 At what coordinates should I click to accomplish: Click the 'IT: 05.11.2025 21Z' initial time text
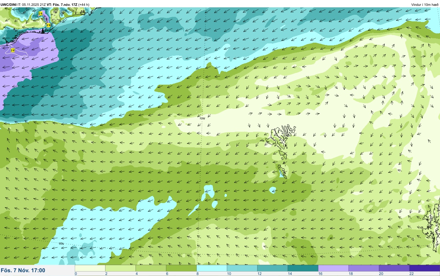pyautogui.click(x=32, y=4)
